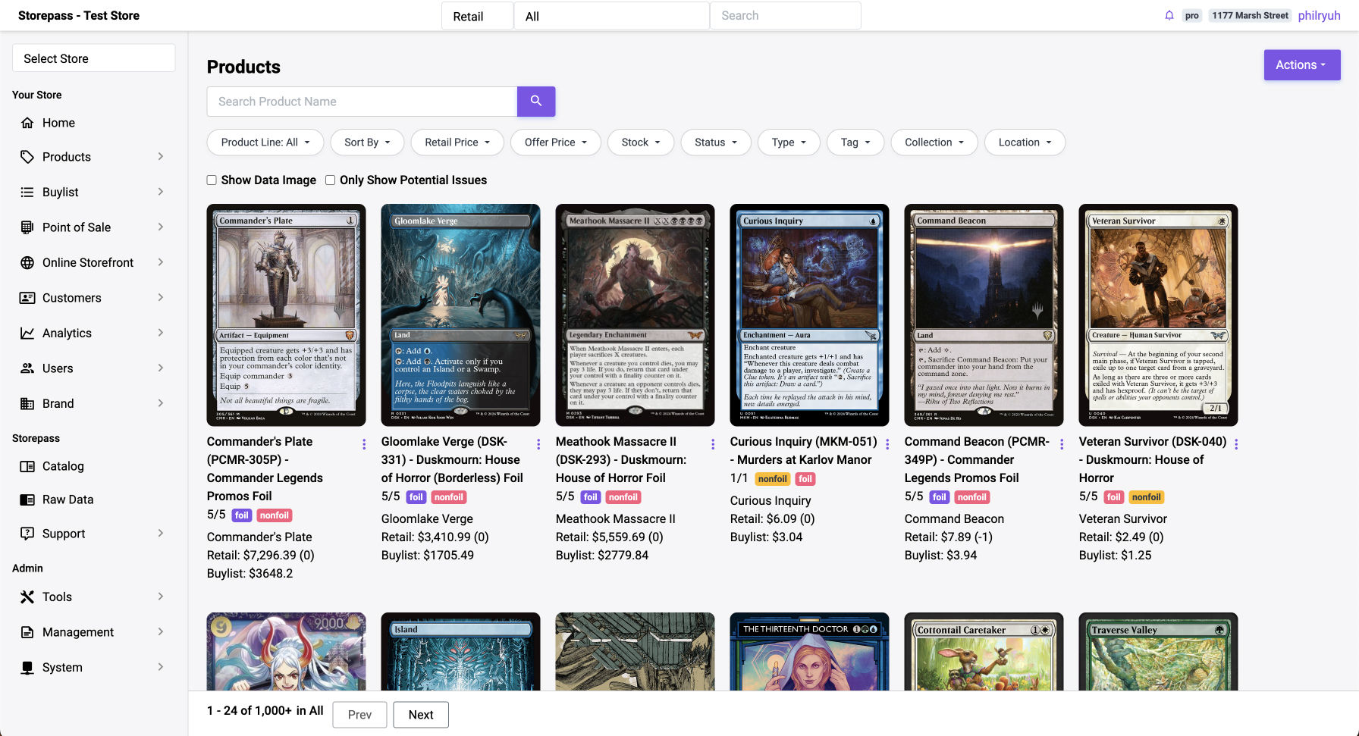Viewport: 1359px width, 736px height.
Task: Open the Veteran Survivor card image
Action: coord(1159,315)
